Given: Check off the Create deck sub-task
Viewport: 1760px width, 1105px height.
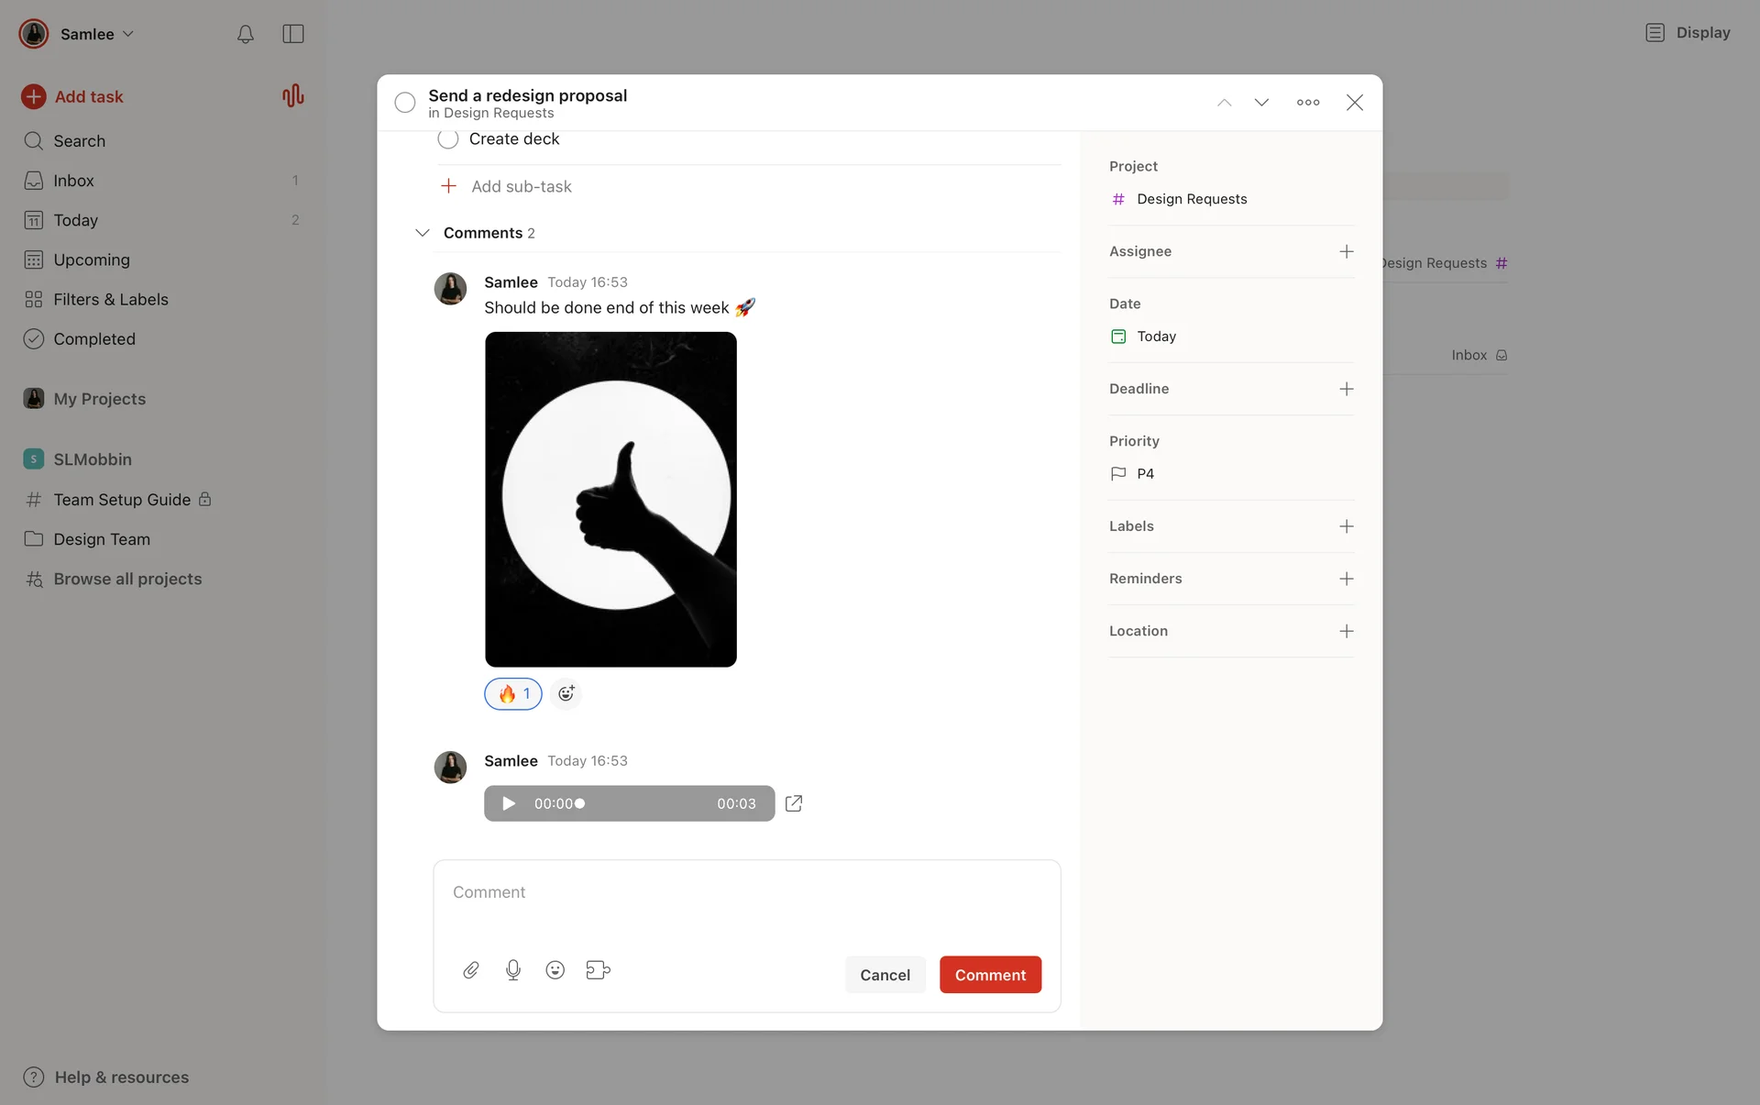Looking at the screenshot, I should click(x=448, y=139).
